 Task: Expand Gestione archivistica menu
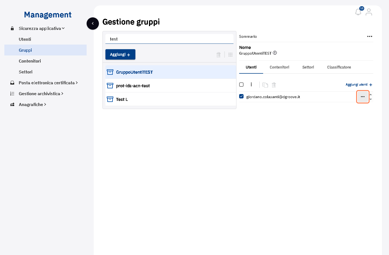(41, 94)
